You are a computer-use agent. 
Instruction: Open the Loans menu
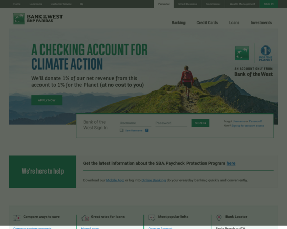(x=234, y=22)
